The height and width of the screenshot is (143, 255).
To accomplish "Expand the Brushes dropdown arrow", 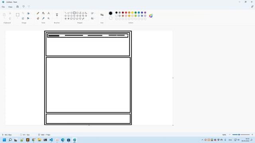I will [x=57, y=18].
